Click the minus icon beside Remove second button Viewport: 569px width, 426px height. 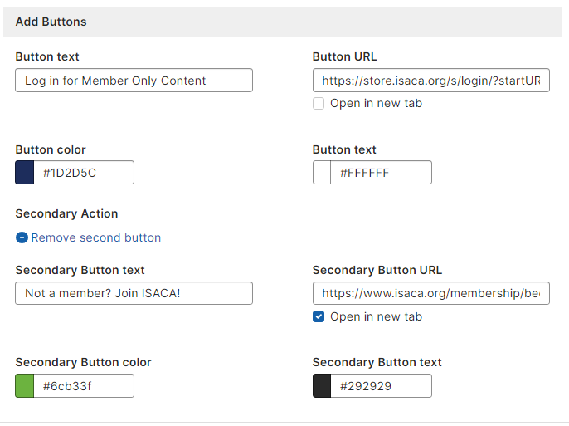click(22, 237)
